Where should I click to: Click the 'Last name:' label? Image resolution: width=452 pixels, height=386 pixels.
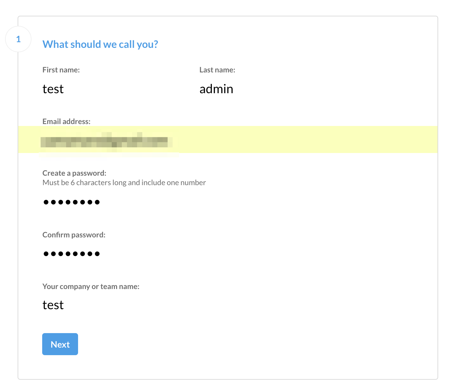(217, 70)
